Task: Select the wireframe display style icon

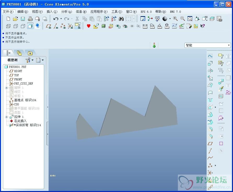Action: pos(8,26)
